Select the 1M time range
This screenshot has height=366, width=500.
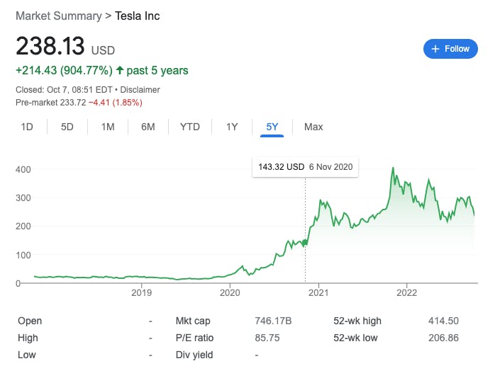tap(108, 127)
